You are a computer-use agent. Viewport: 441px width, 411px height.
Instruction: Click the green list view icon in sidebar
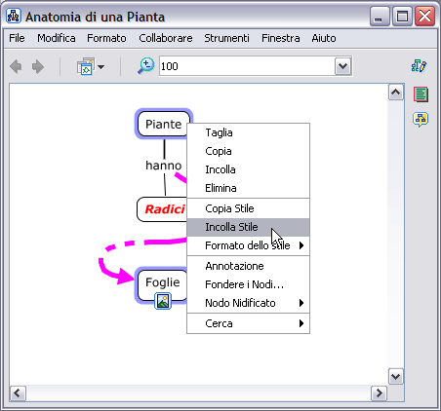pos(421,94)
